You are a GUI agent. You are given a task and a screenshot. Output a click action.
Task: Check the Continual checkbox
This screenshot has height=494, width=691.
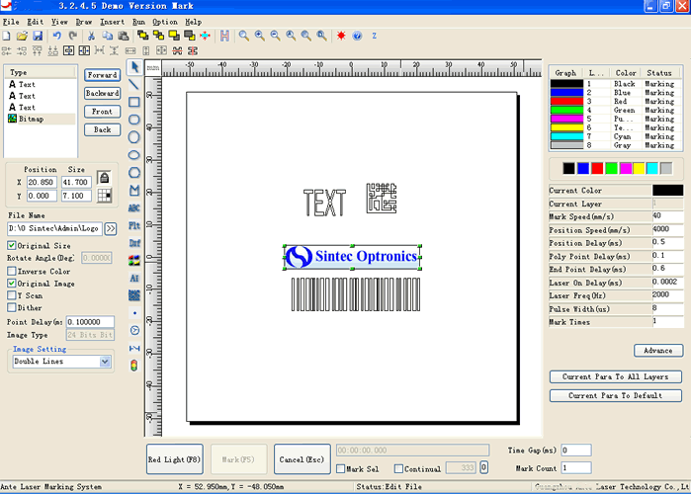398,469
